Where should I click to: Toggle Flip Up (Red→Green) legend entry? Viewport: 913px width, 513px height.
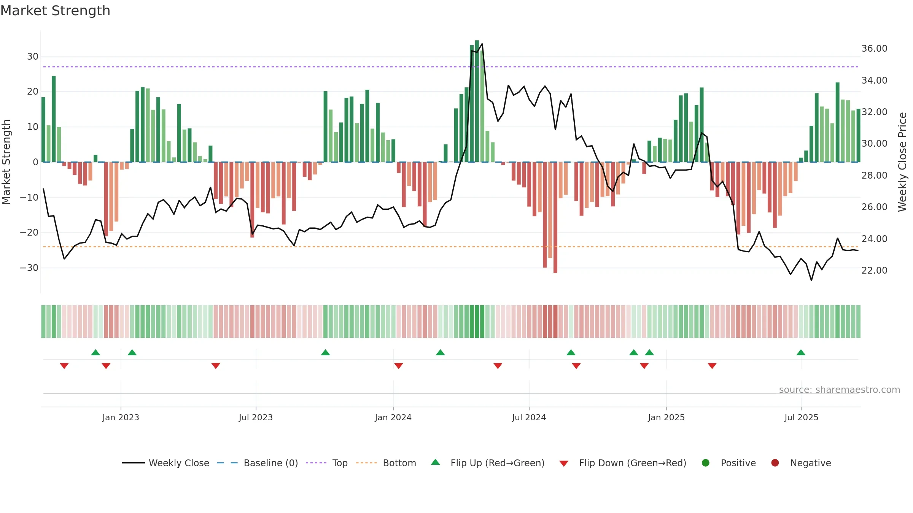pos(488,463)
